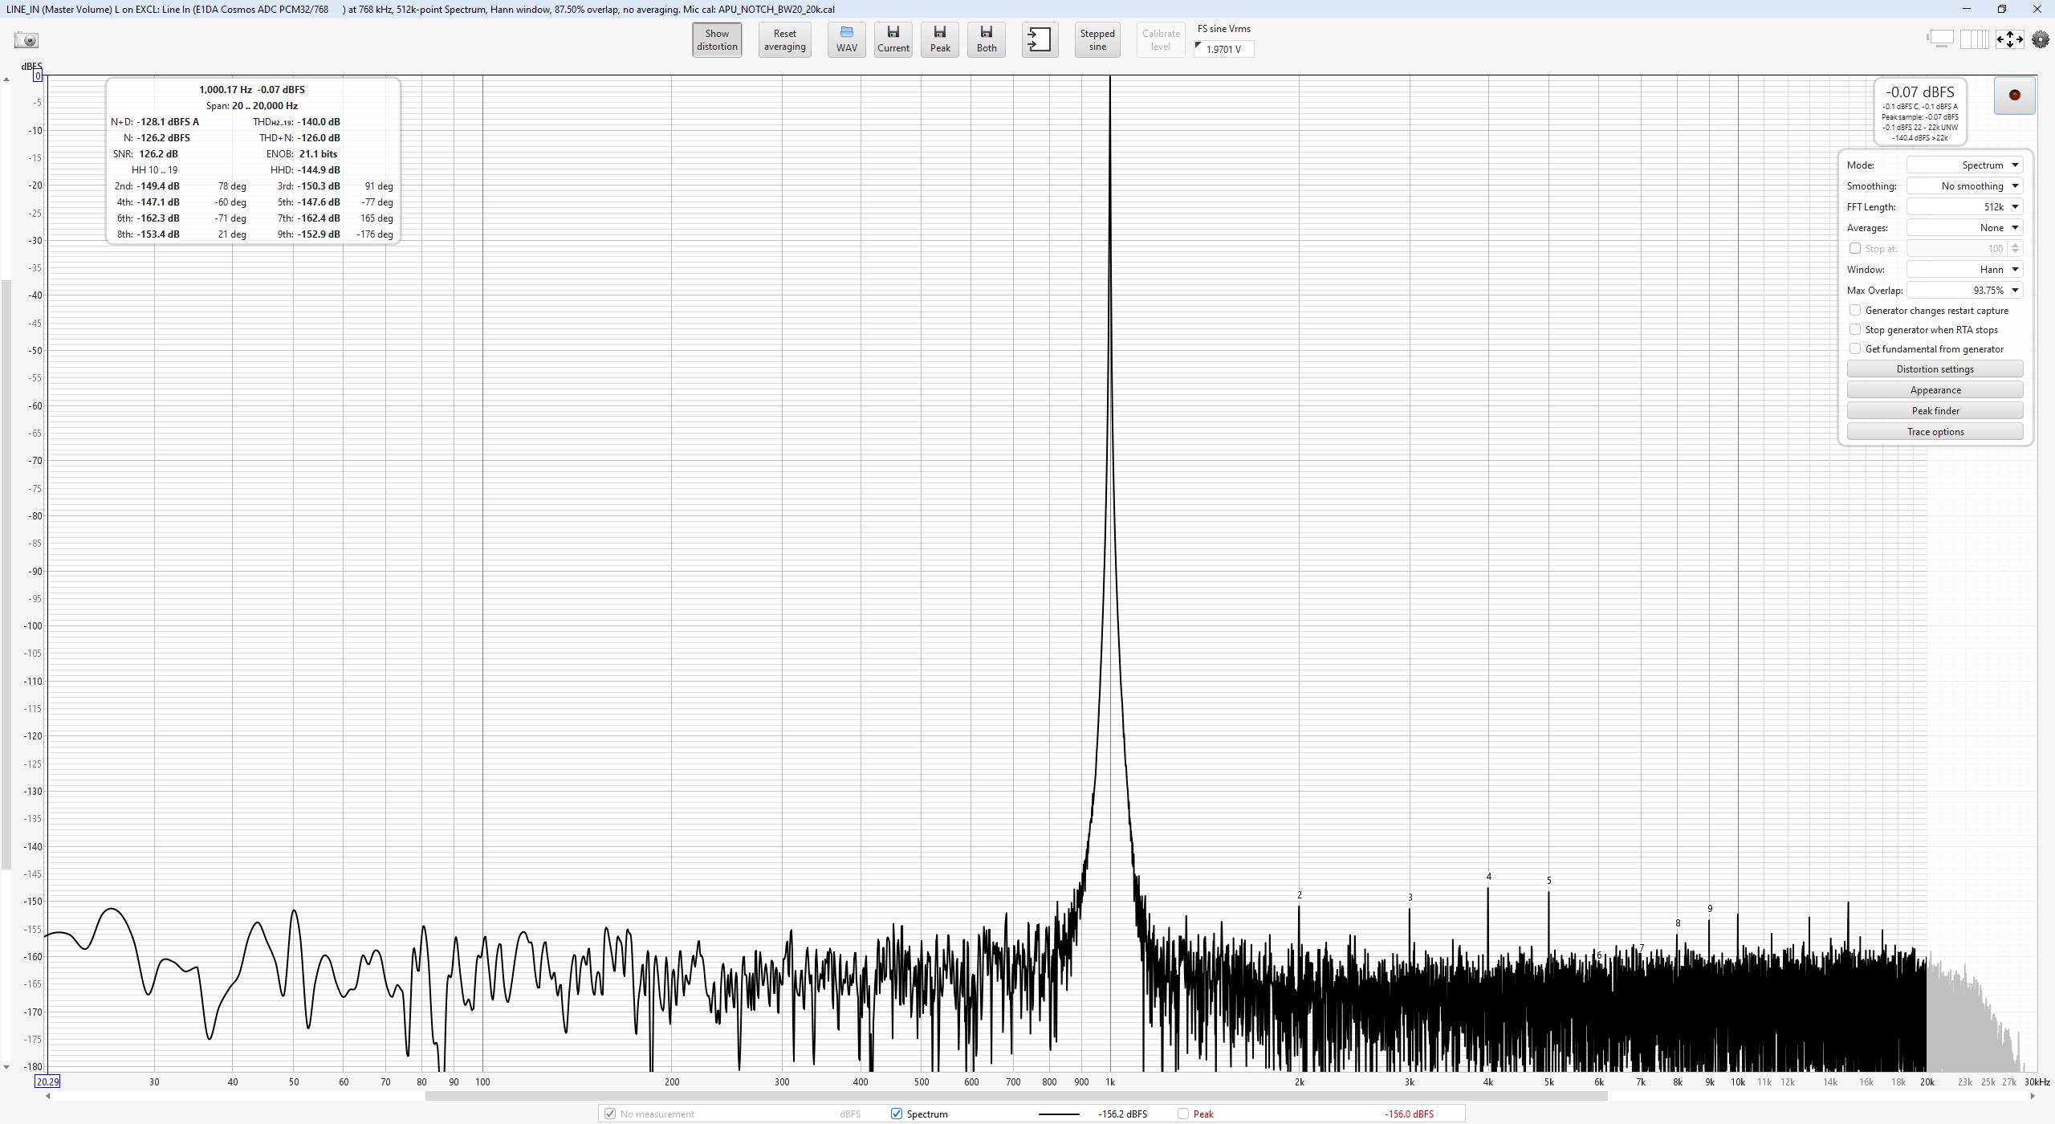Screen dimensions: 2055x1124
Task: Click the horizontal scrollbar right arrow
Action: point(2033,1096)
